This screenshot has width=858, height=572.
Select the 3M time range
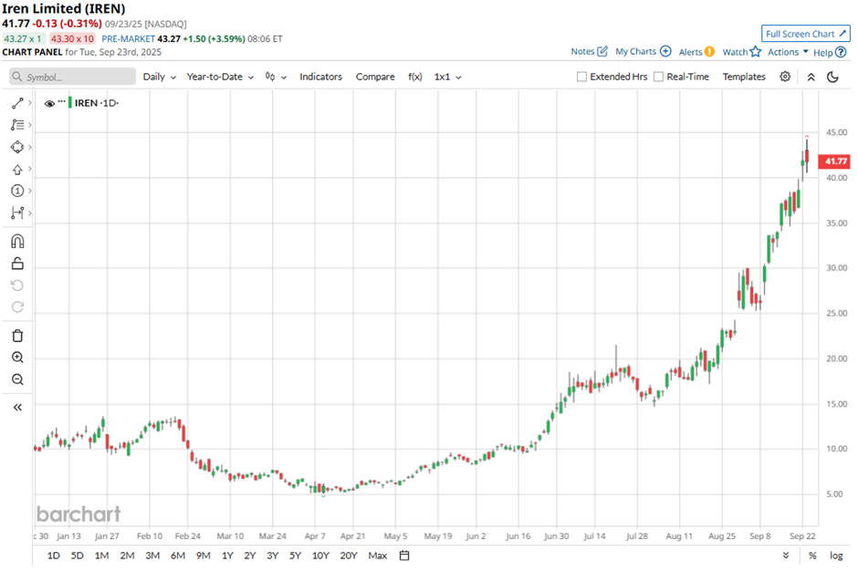pyautogui.click(x=152, y=556)
